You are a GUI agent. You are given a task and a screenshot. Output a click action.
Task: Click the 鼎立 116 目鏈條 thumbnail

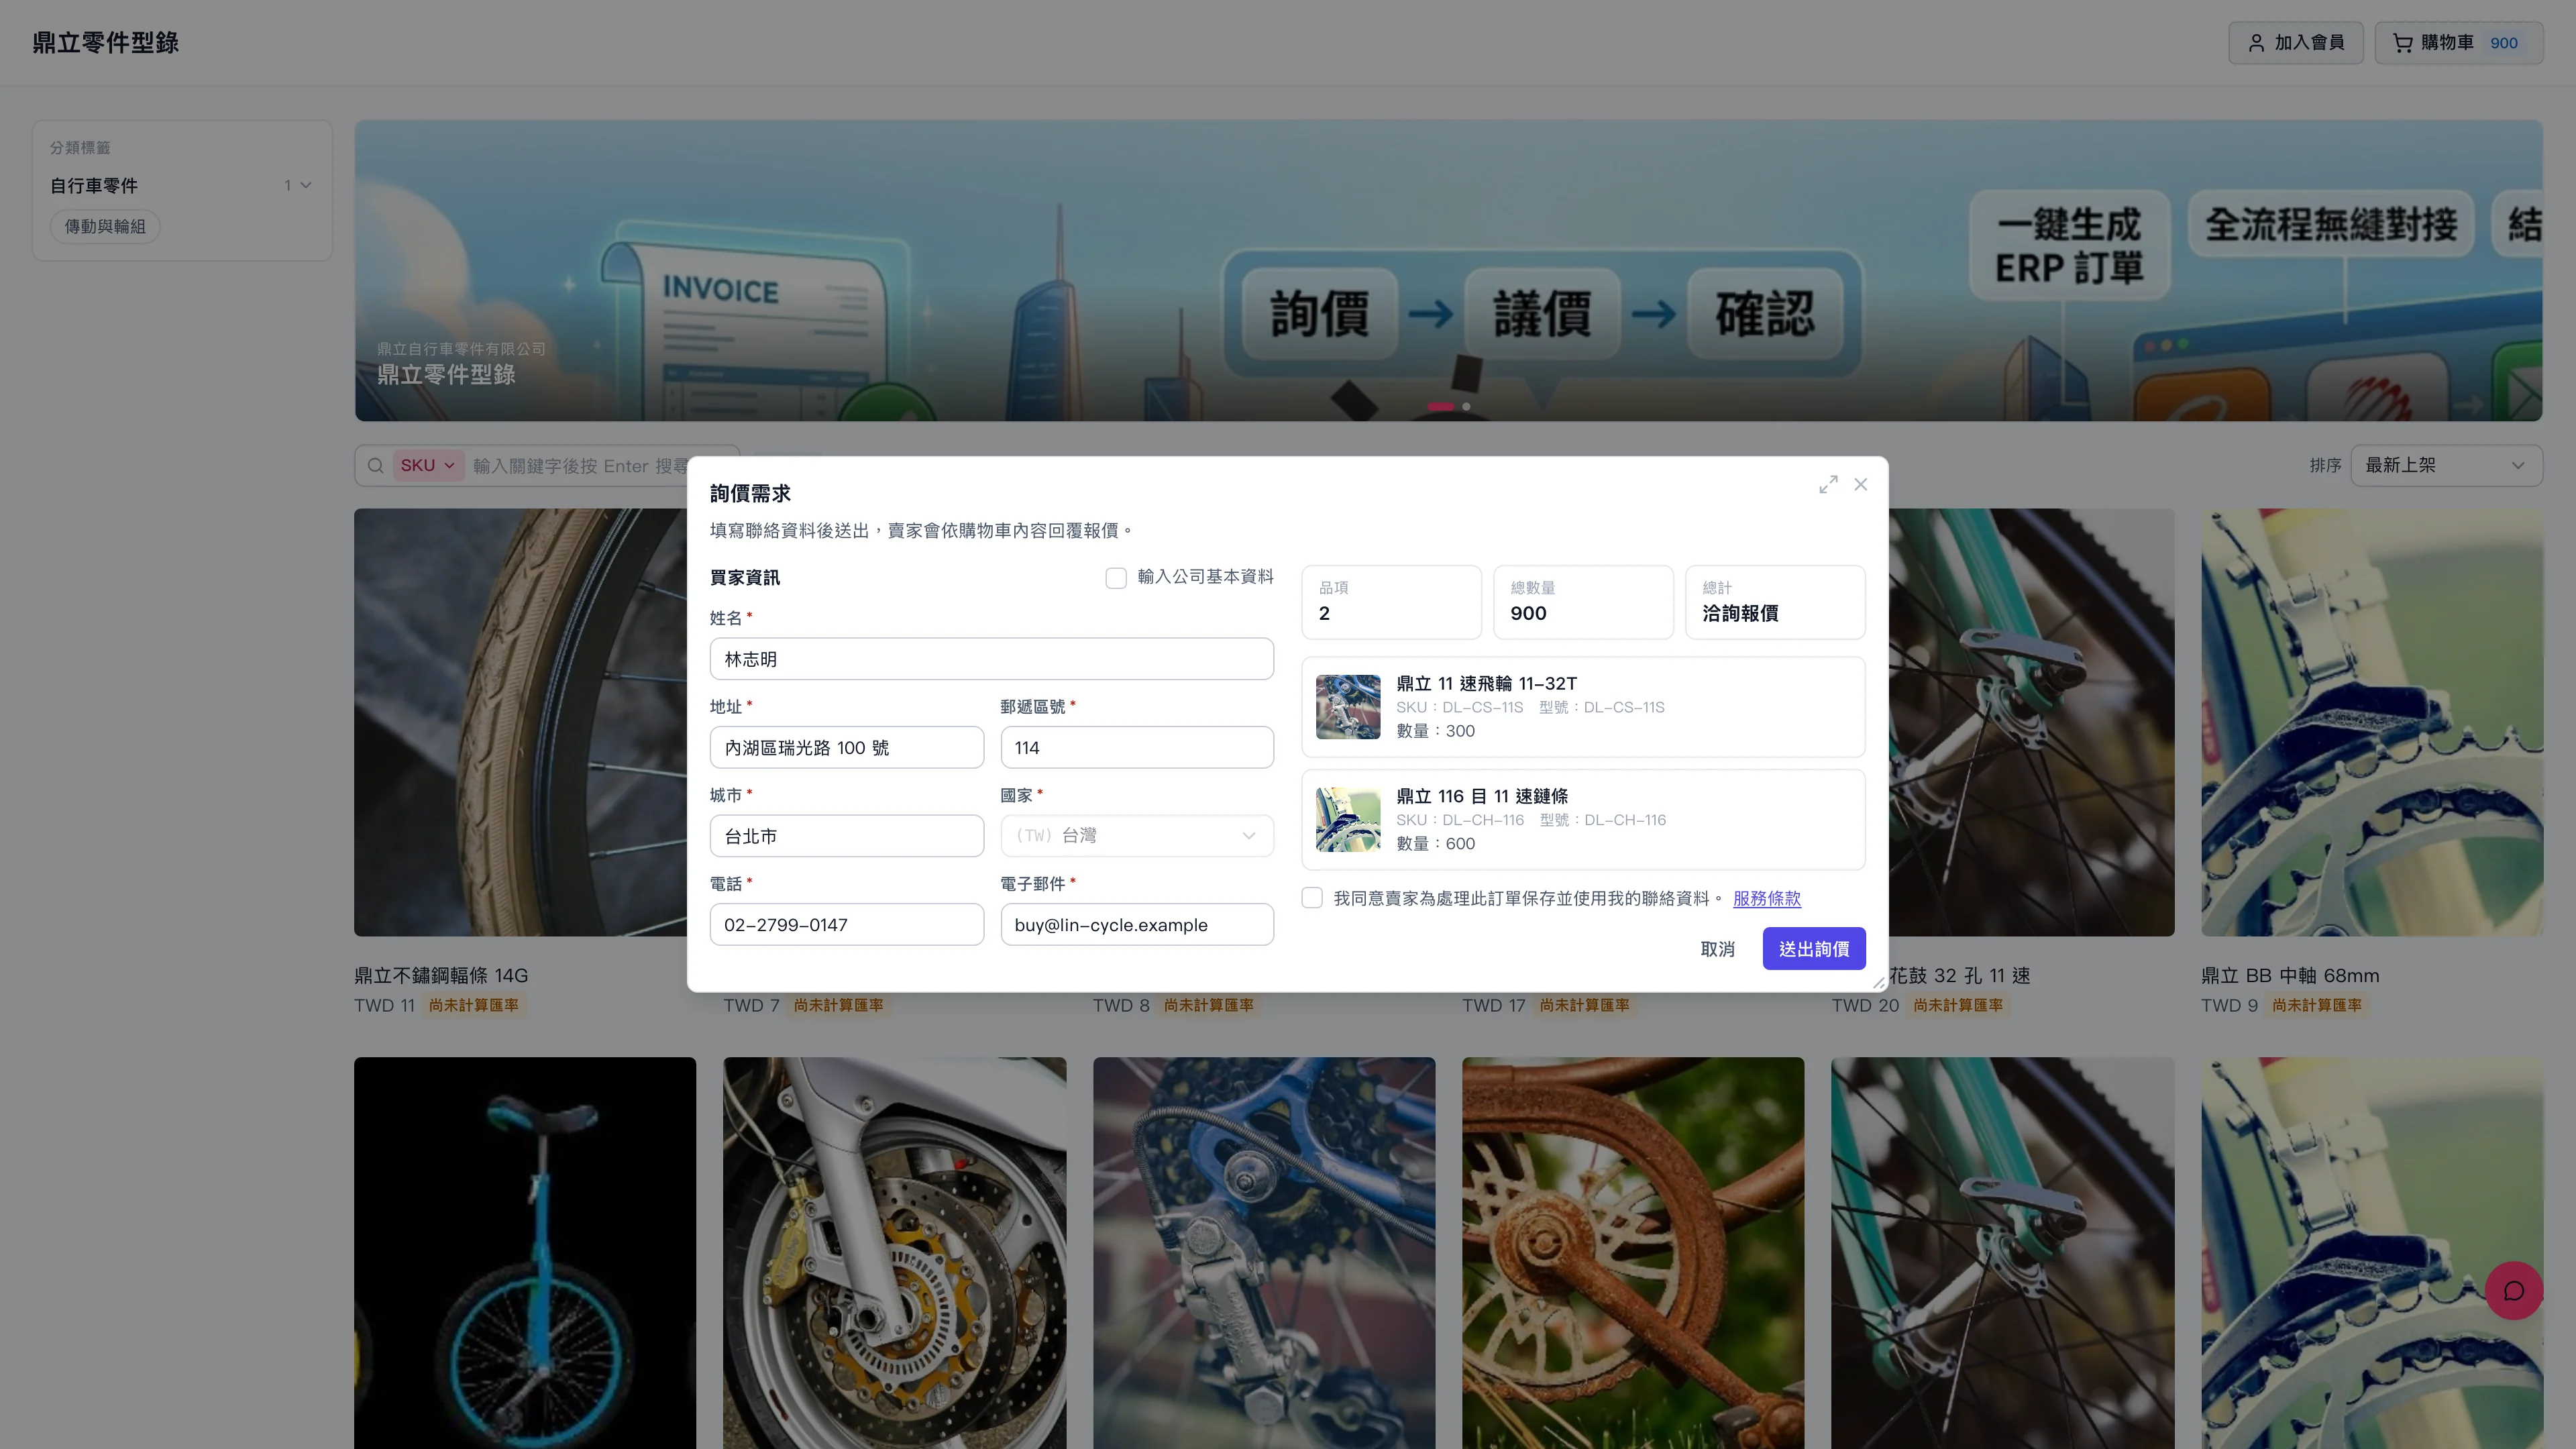pyautogui.click(x=1347, y=819)
